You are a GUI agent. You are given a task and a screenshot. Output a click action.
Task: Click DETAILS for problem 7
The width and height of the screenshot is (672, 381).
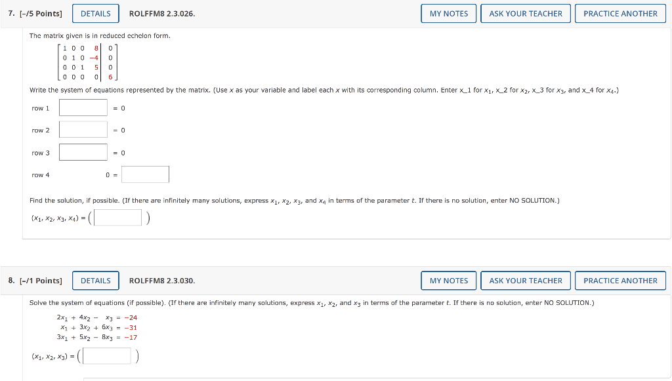pos(95,13)
